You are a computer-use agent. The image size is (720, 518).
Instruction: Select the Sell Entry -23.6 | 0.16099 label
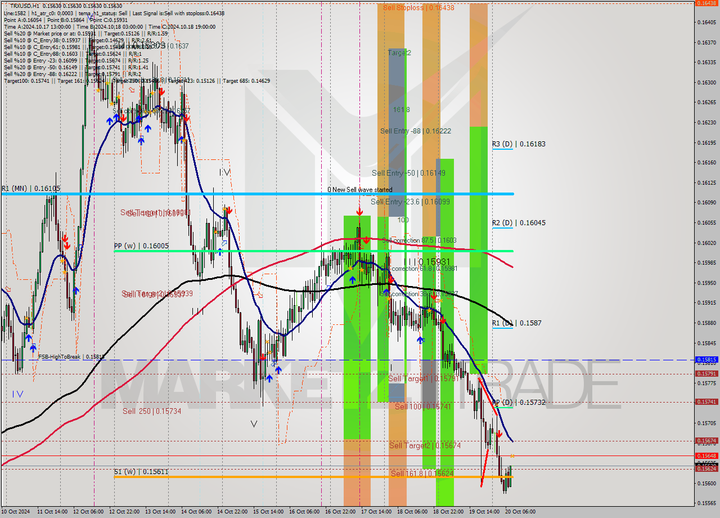coord(410,202)
